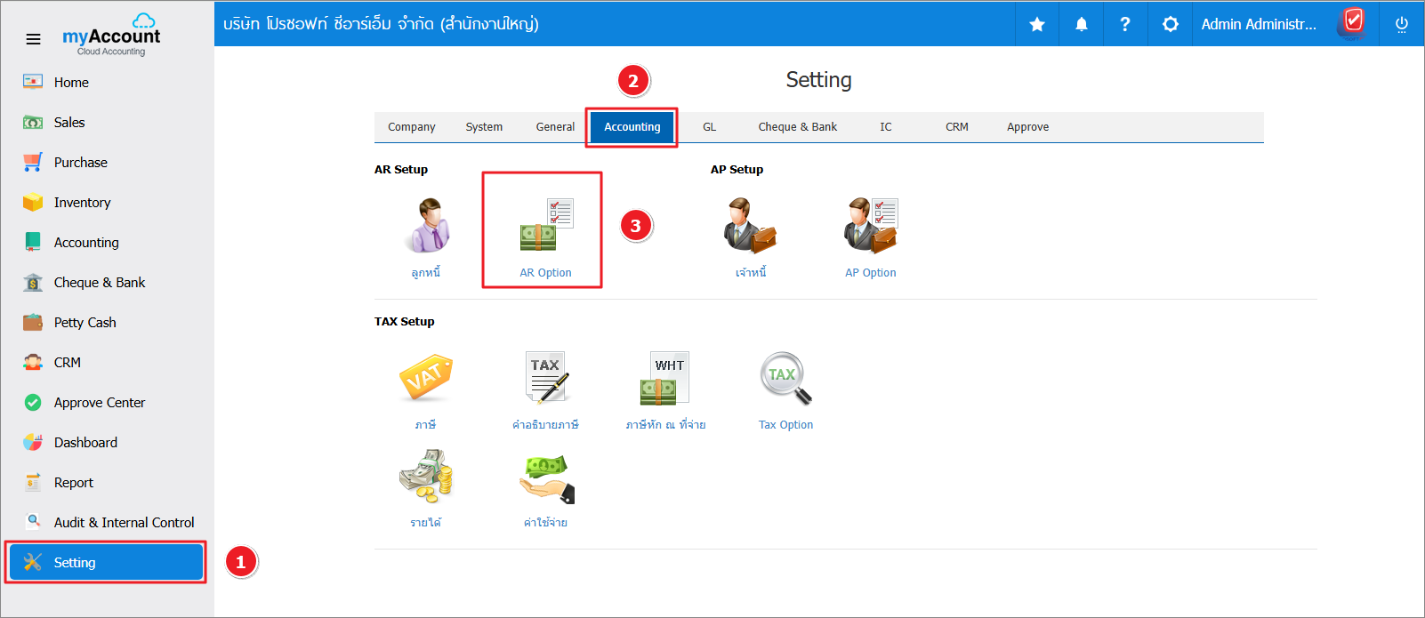This screenshot has width=1425, height=618.
Task: Open notifications bell icon
Action: [1082, 24]
